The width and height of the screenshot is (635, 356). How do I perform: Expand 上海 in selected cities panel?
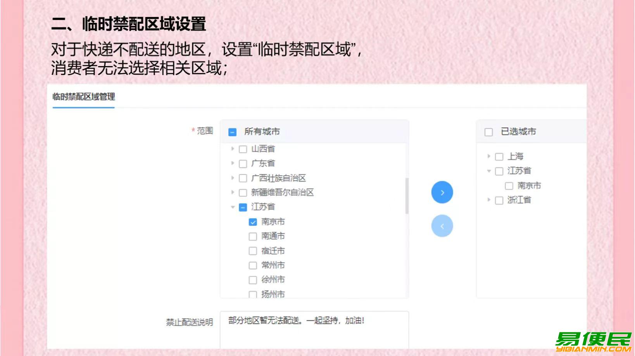489,156
